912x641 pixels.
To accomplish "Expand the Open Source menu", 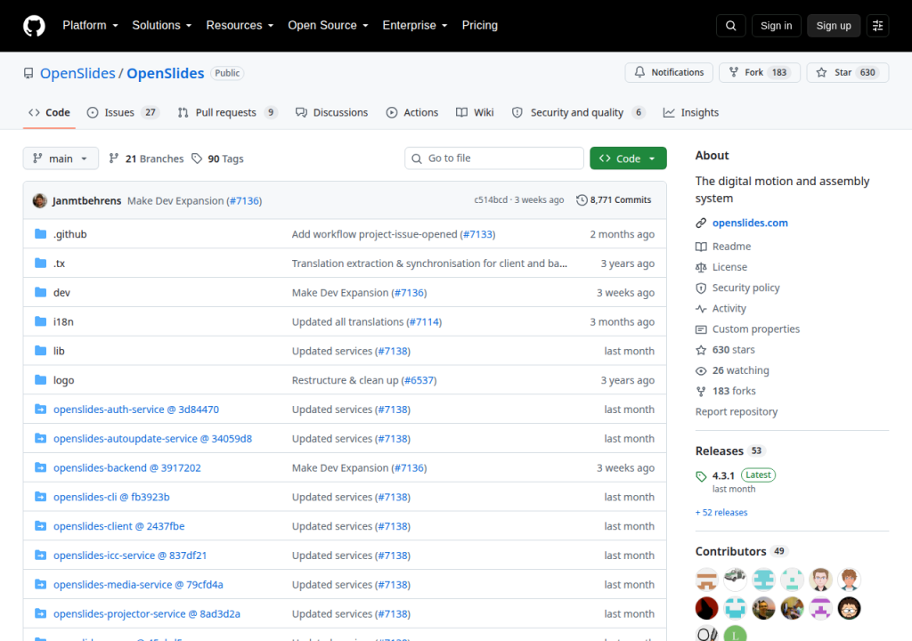I will pyautogui.click(x=328, y=26).
